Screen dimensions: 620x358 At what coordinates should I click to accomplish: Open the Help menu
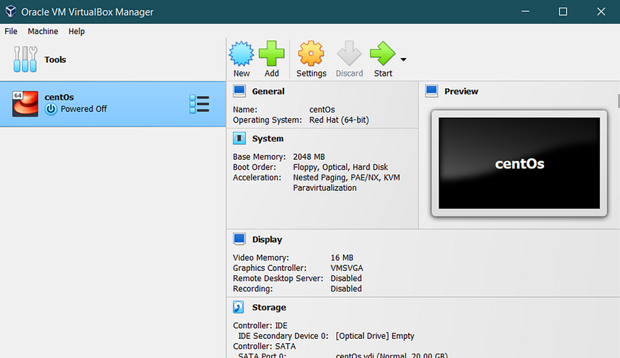pos(77,31)
